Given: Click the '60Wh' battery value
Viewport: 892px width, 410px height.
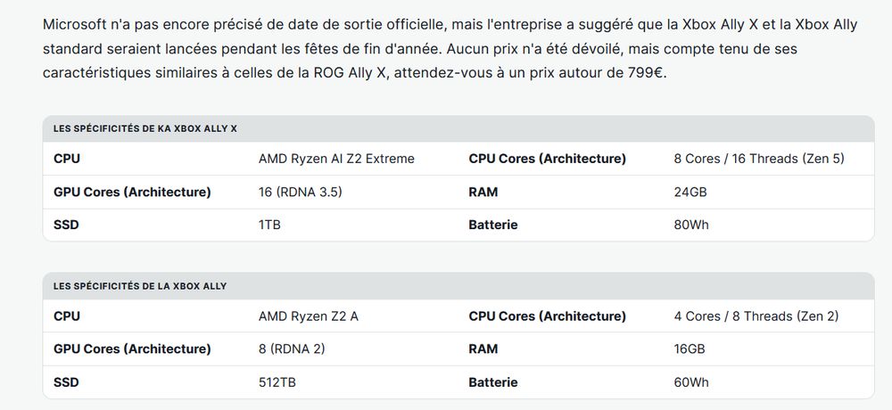Looking at the screenshot, I should tap(690, 381).
